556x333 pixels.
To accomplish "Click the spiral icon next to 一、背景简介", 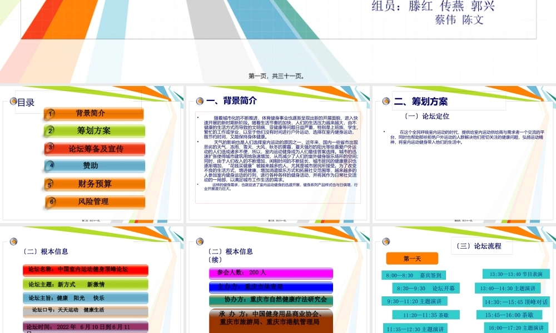I will click(200, 100).
